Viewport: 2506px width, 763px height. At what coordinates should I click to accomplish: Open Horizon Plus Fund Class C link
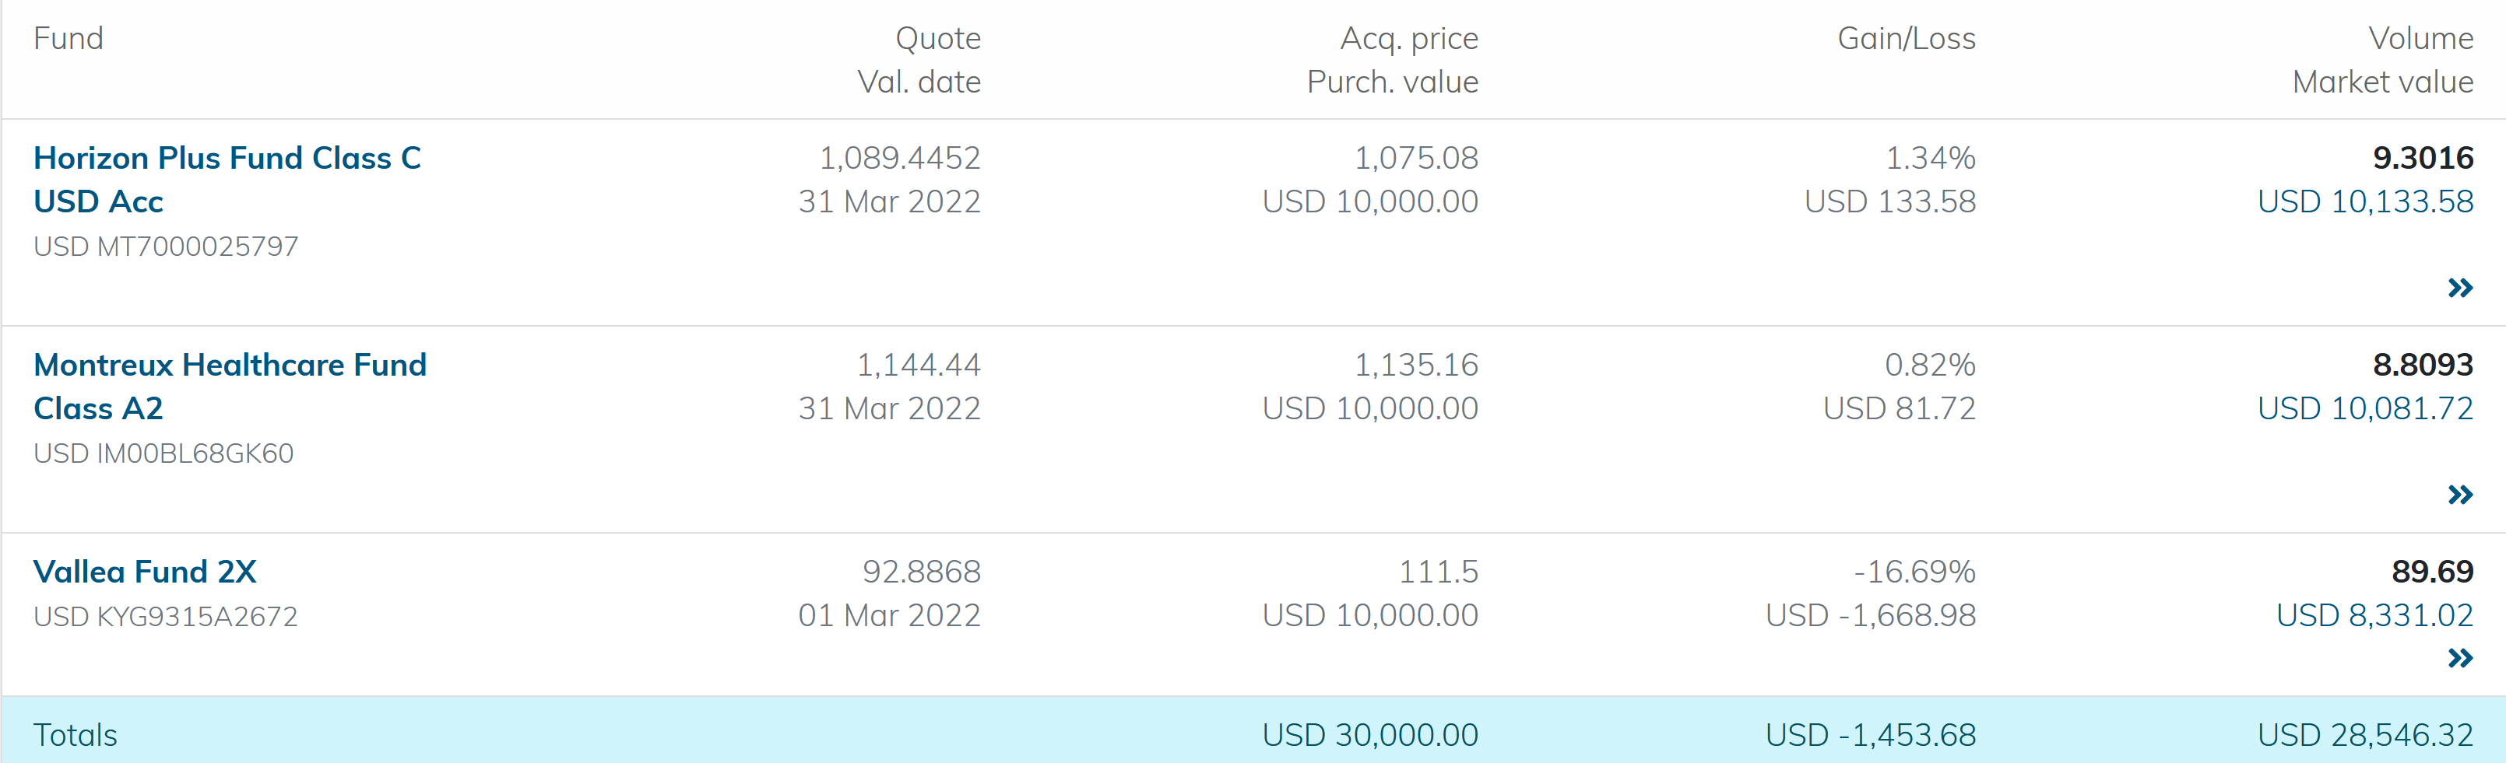coord(227,179)
